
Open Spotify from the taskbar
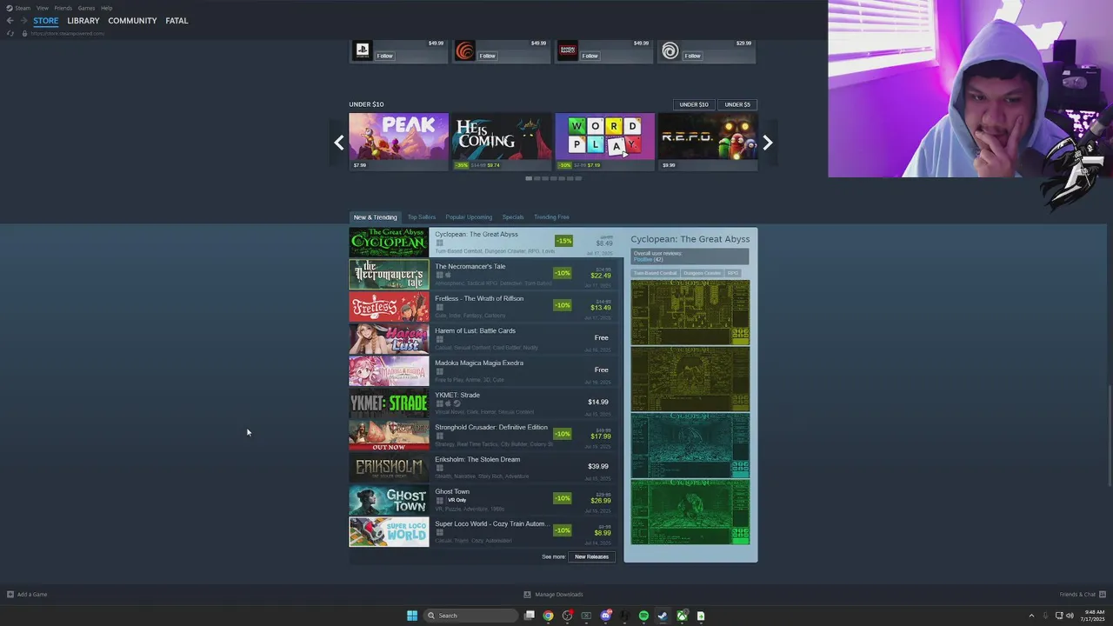[643, 616]
